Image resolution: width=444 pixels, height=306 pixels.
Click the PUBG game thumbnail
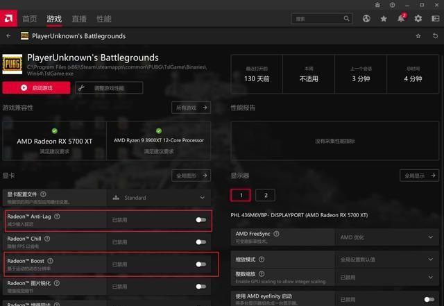click(12, 64)
